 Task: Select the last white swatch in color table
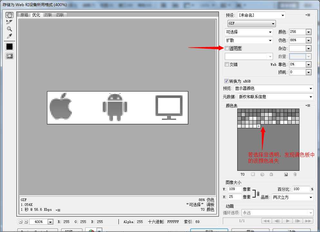[x=259, y=126]
